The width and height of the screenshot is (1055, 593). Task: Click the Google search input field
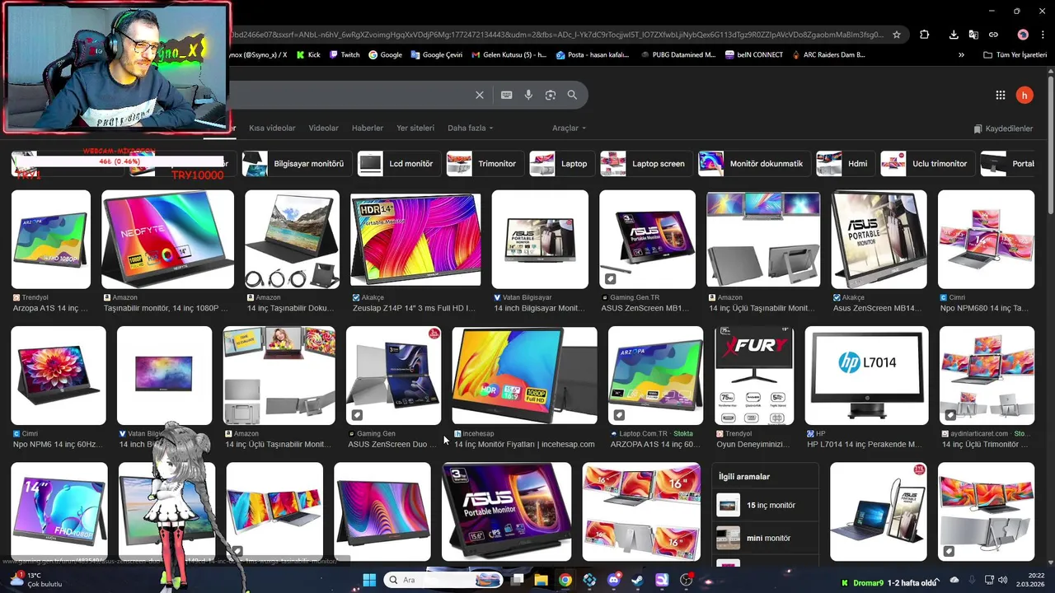coord(350,95)
